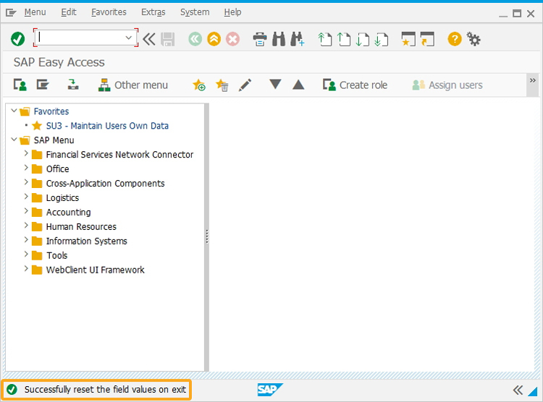Collapse the SAP Menu folder
This screenshot has height=402, width=543.
coord(14,140)
